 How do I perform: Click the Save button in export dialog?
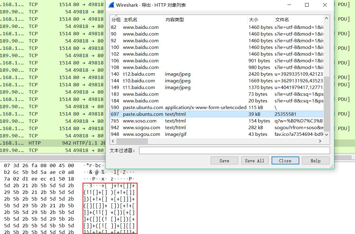click(224, 160)
